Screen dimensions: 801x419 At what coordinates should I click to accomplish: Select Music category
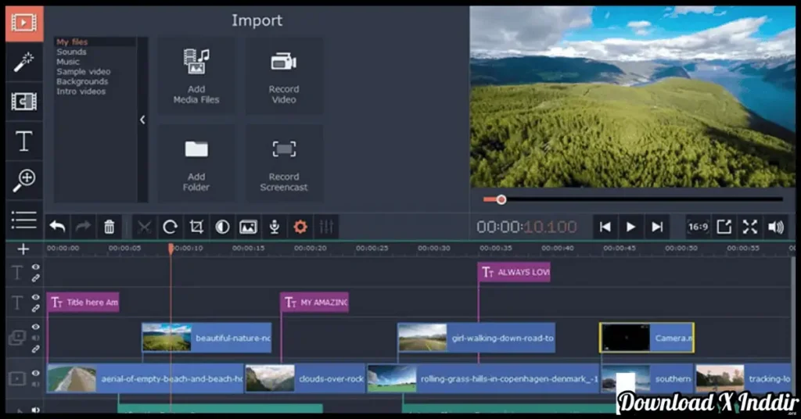(68, 62)
